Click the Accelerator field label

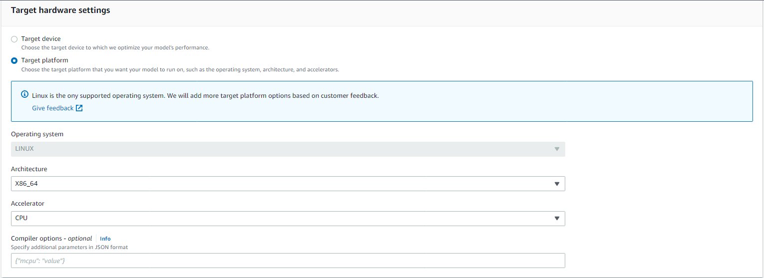(27, 204)
